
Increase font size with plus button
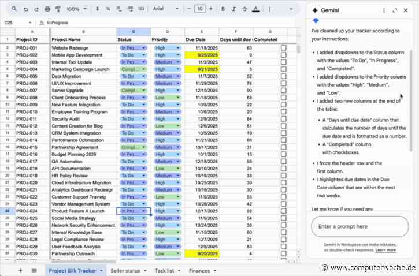pyautogui.click(x=211, y=9)
